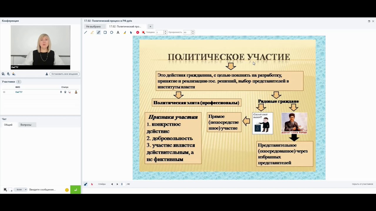Open the emoji smiley picker
The width and height of the screenshot is (376, 211).
coord(67,190)
